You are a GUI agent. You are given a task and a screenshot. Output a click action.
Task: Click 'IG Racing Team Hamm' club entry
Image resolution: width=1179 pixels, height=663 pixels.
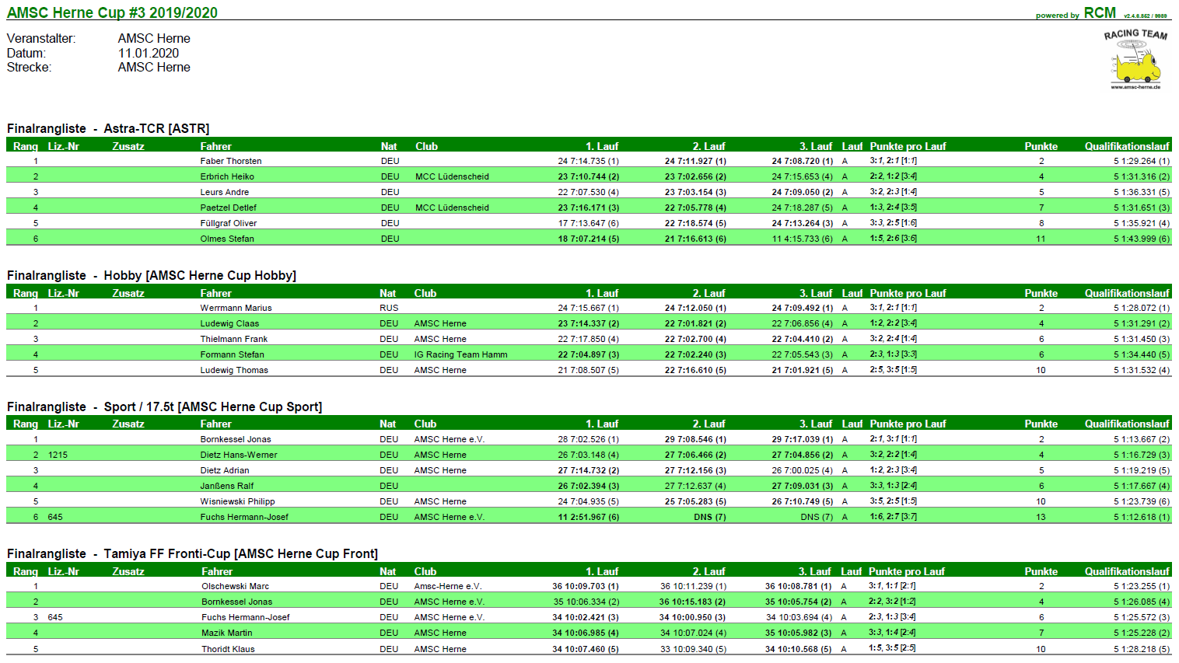pos(460,354)
